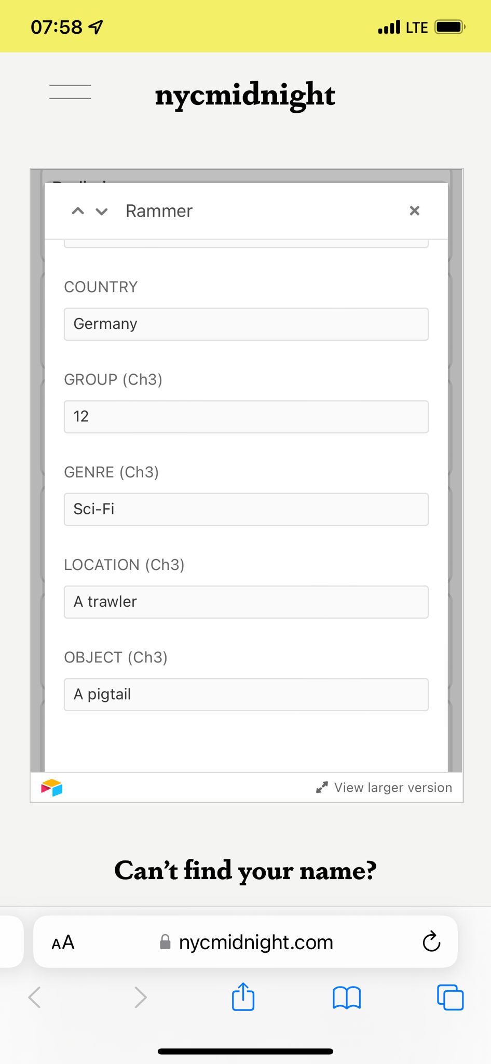Close the Rammer record panel
The width and height of the screenshot is (491, 1064).
click(414, 210)
